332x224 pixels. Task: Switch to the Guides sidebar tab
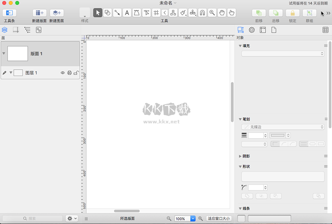(16, 30)
